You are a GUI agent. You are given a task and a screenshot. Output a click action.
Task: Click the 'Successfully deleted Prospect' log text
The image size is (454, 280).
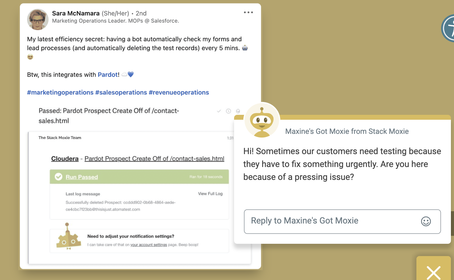tap(120, 206)
